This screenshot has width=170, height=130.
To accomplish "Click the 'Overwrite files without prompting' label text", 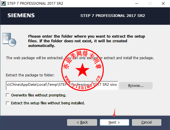I will tap(39, 95).
